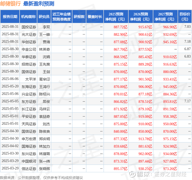Click analyst name 张一纬
This screenshot has height=180, width=192.
click(45, 161)
